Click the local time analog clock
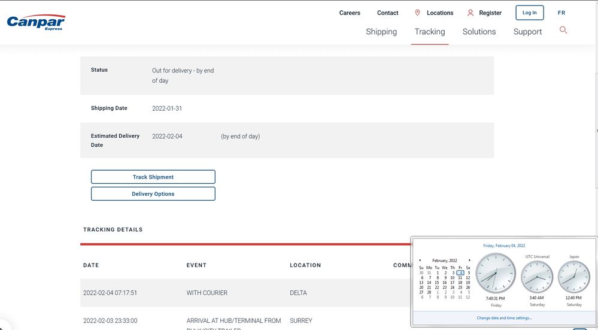 point(496,273)
